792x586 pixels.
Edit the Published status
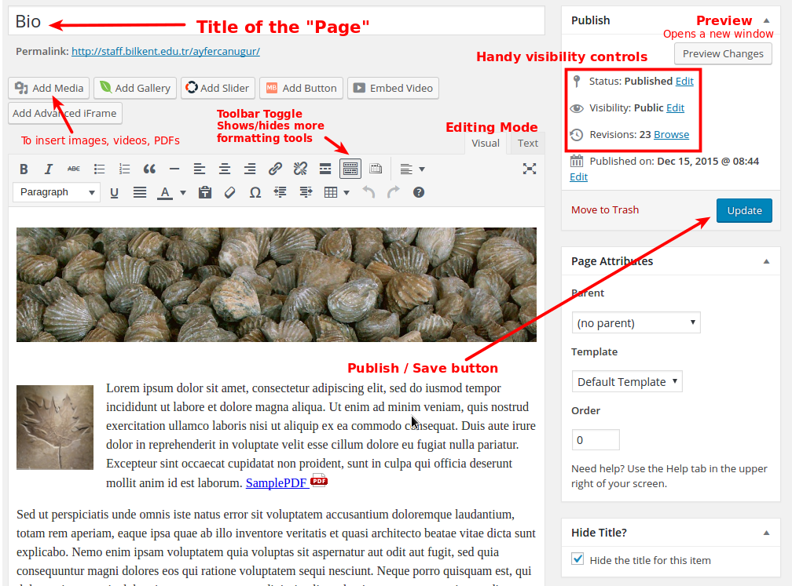coord(684,82)
